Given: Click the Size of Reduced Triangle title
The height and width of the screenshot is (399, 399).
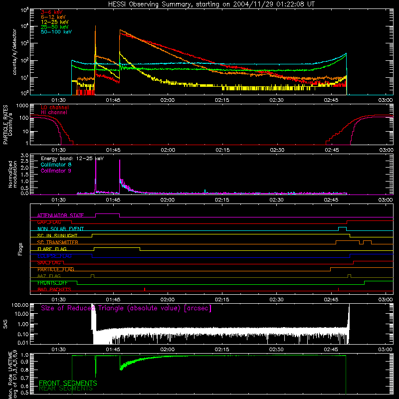Looking at the screenshot, I should pos(126,308).
